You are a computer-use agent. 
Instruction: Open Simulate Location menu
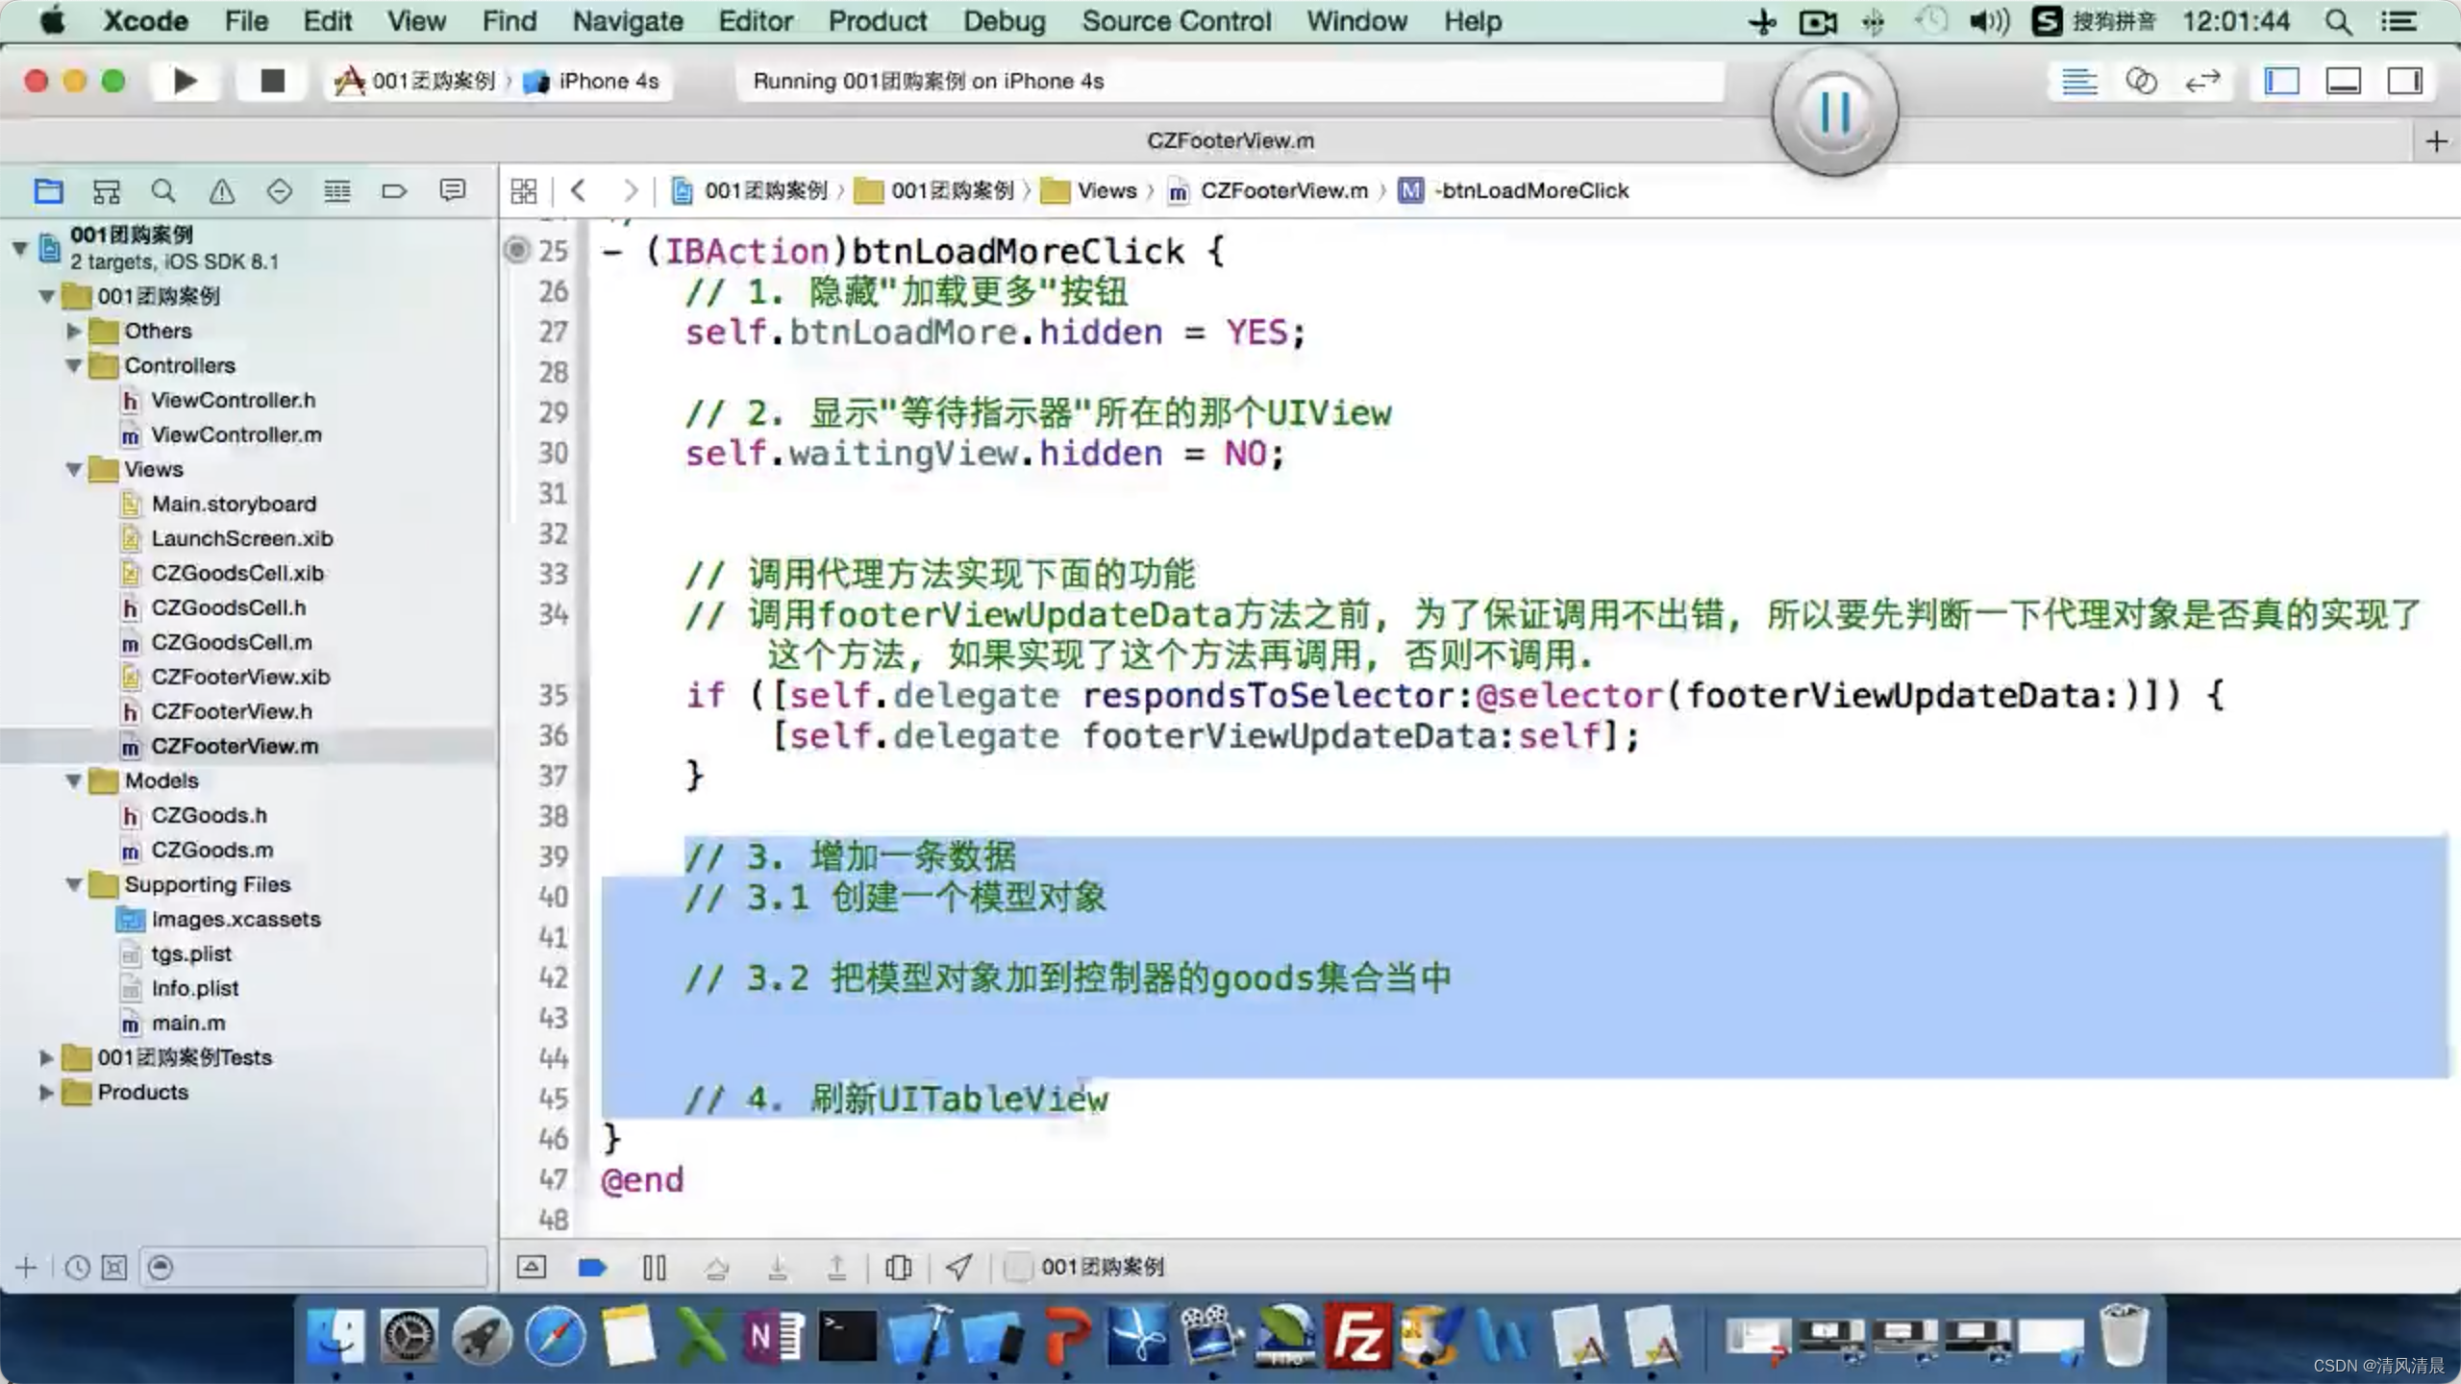tap(958, 1267)
